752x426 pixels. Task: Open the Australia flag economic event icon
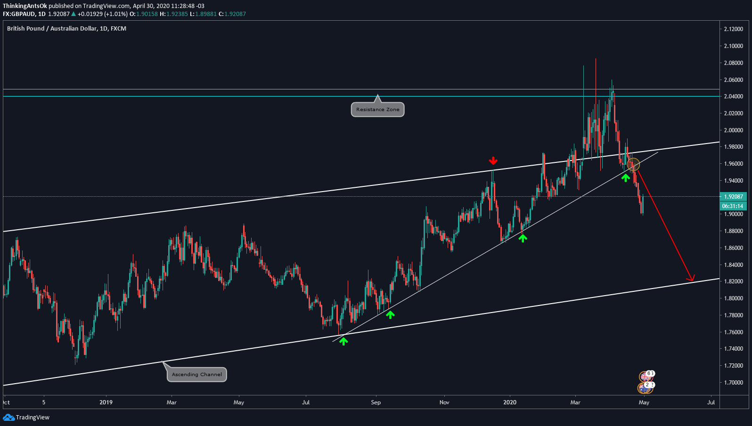[x=643, y=388]
